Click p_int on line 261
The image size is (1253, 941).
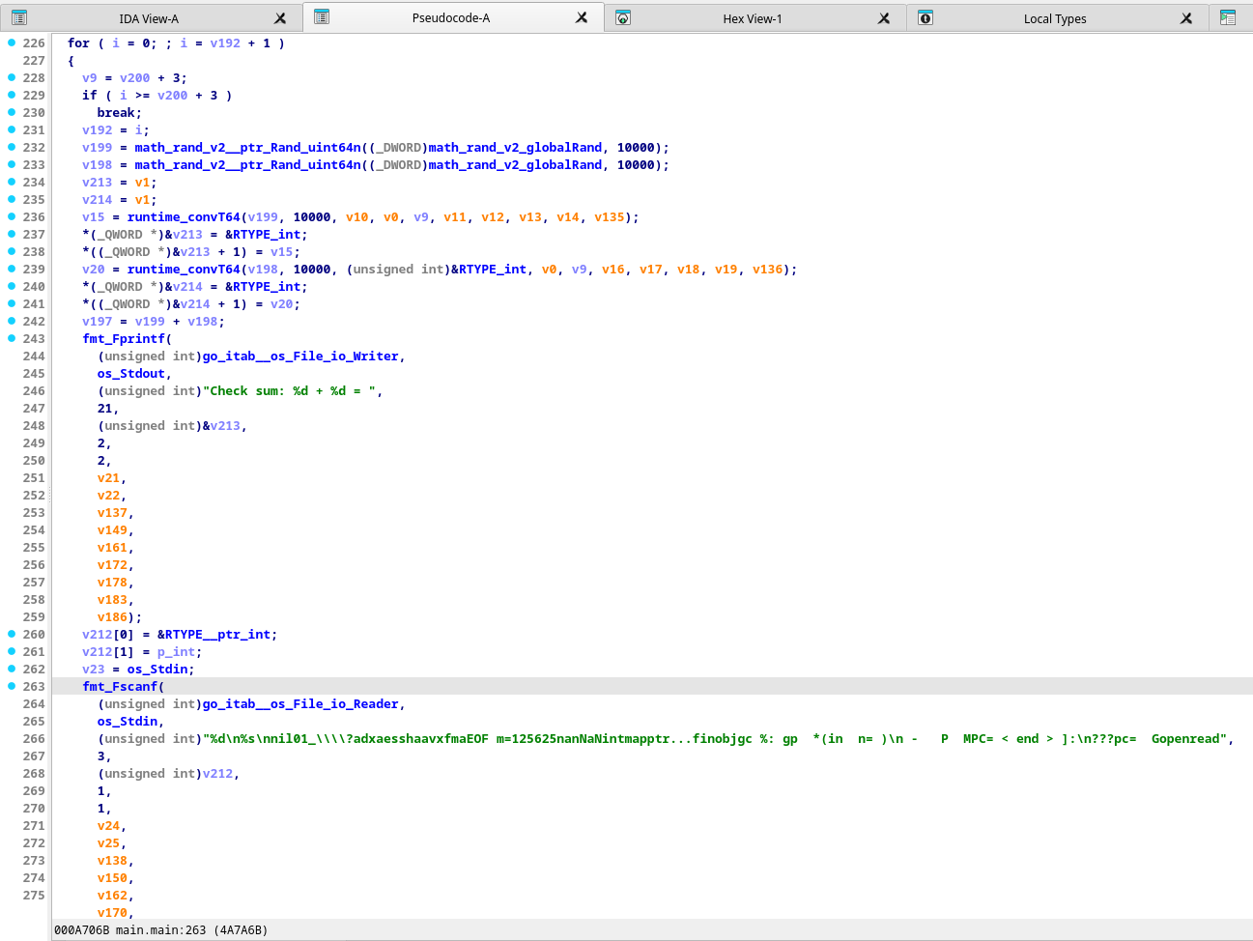pyautogui.click(x=176, y=652)
